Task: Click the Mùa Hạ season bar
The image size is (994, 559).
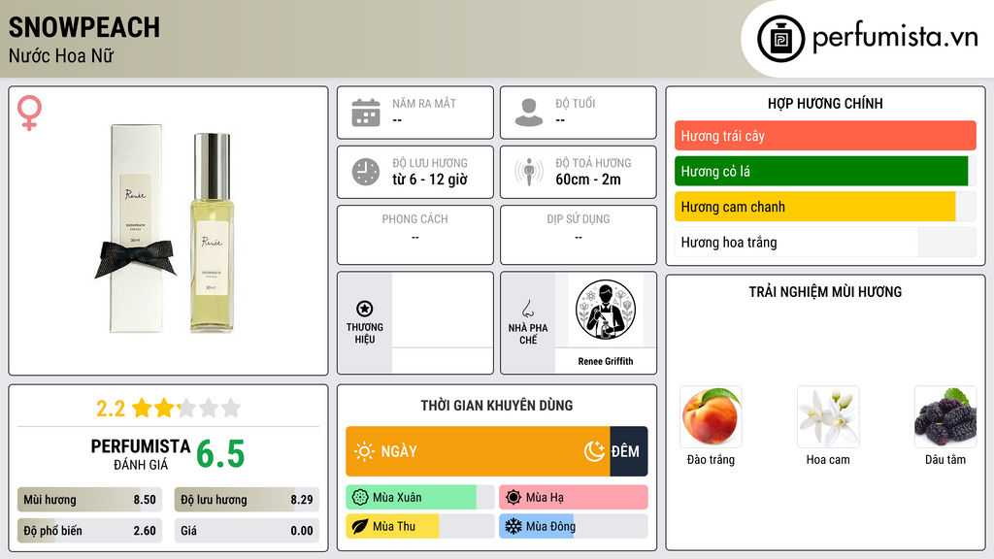Action: pyautogui.click(x=574, y=498)
